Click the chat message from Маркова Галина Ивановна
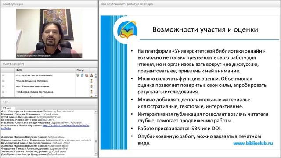Viewport: 281px width, 158px height. point(29,114)
